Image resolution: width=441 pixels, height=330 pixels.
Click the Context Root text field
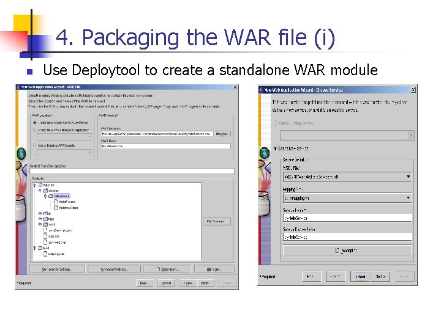click(132, 171)
